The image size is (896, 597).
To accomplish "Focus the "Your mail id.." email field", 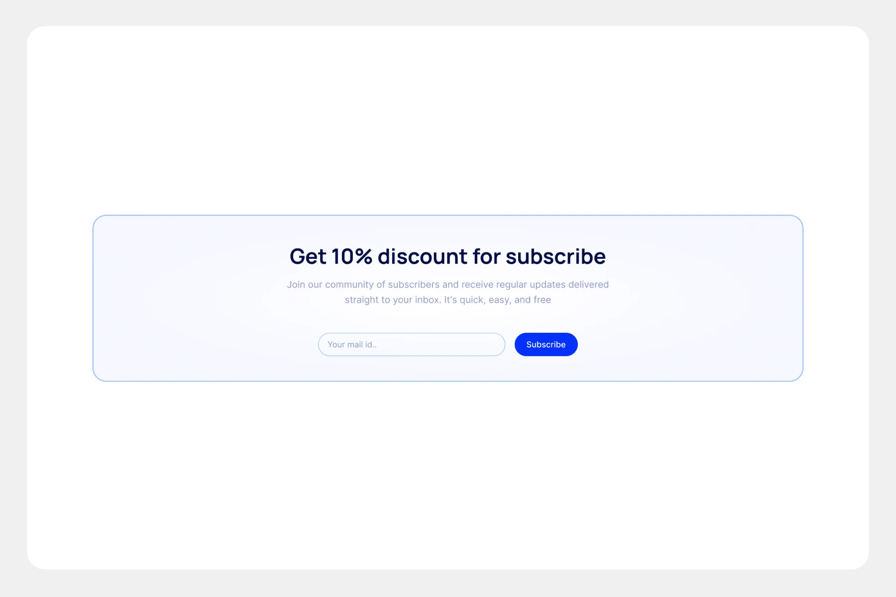I will 411,344.
